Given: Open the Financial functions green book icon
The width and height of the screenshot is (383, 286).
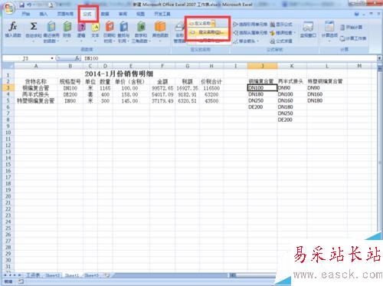Looking at the screenshot, I should 67,27.
